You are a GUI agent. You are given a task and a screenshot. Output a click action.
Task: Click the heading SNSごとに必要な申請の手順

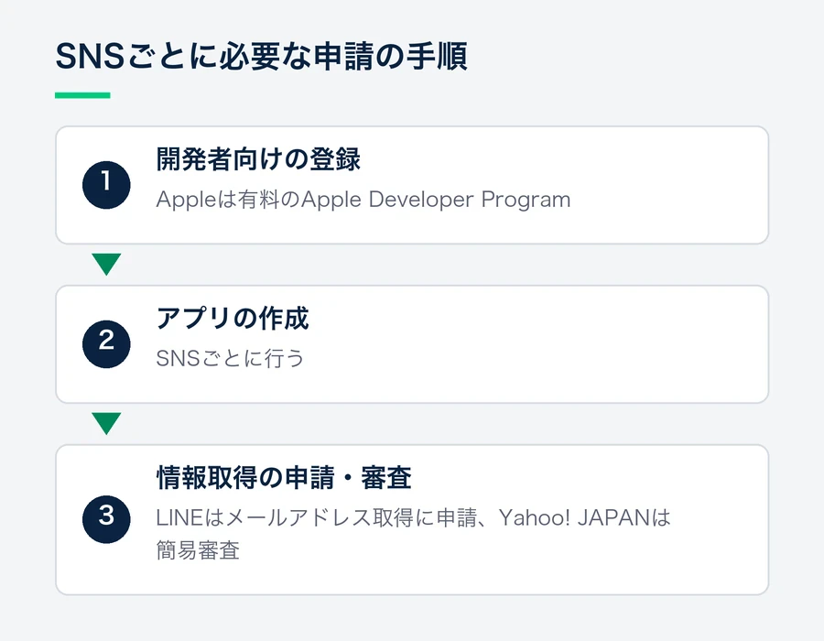[x=261, y=56]
